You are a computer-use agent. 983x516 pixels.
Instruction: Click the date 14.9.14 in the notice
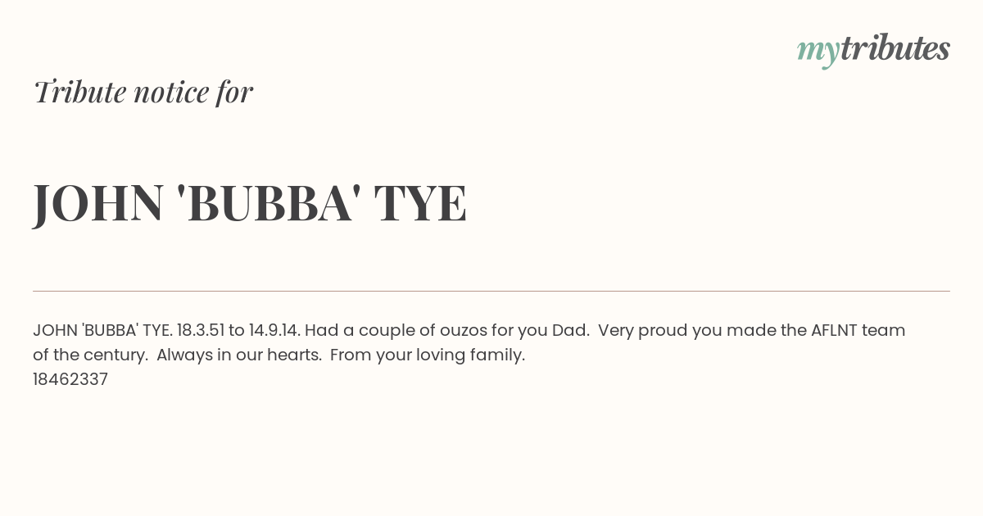(274, 330)
